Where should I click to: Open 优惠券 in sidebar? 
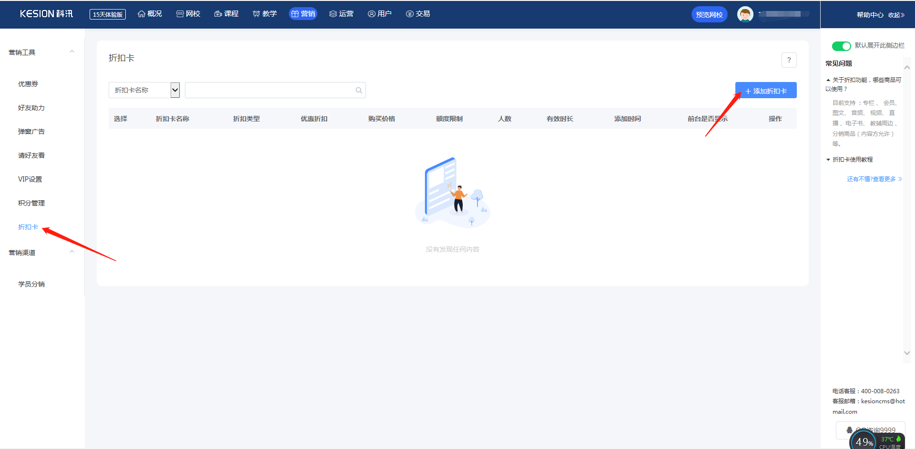point(28,84)
